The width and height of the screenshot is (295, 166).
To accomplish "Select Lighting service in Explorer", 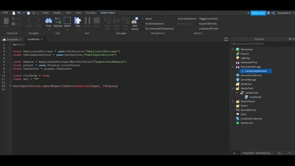I will [245, 58].
